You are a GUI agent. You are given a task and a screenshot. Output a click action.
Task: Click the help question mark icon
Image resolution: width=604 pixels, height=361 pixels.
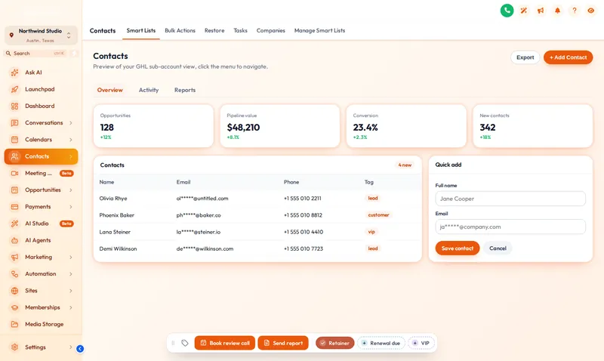(x=574, y=11)
